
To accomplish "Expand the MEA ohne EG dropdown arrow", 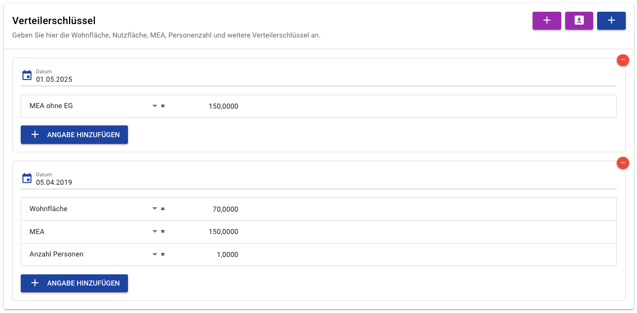I will (x=154, y=106).
